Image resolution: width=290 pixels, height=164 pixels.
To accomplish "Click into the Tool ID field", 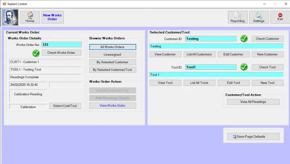I will (x=211, y=67).
